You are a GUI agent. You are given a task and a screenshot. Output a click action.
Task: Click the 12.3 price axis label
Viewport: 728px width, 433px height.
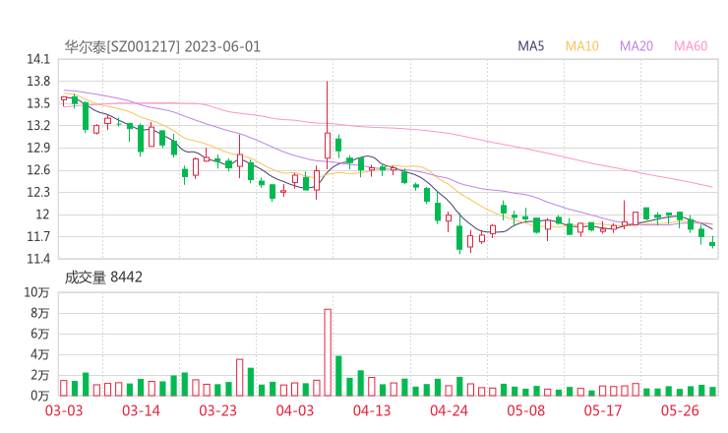point(38,192)
